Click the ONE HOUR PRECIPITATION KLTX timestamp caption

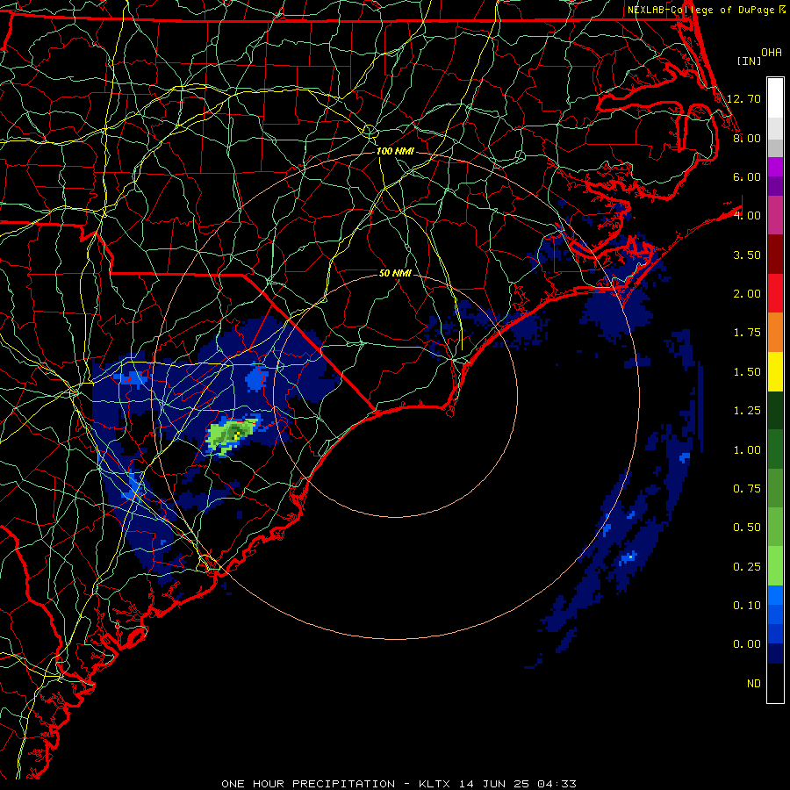(399, 784)
